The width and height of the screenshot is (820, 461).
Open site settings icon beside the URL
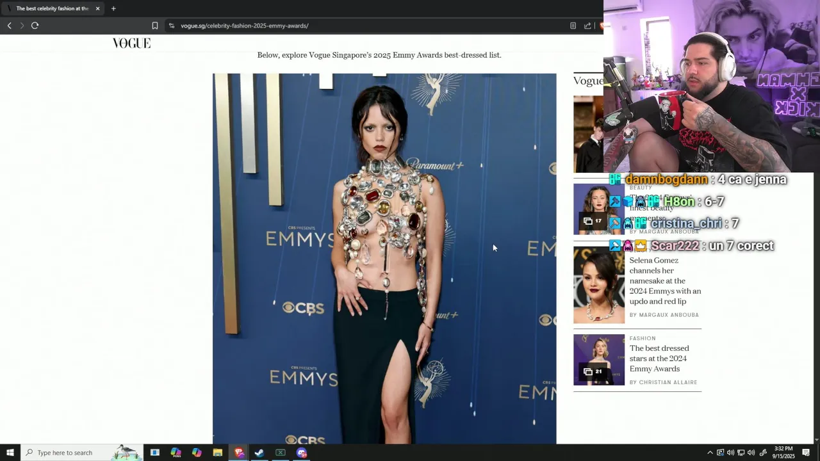tap(172, 26)
